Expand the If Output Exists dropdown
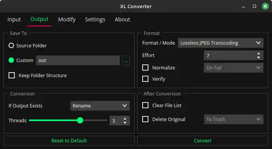This screenshot has height=149, width=272. (100, 106)
